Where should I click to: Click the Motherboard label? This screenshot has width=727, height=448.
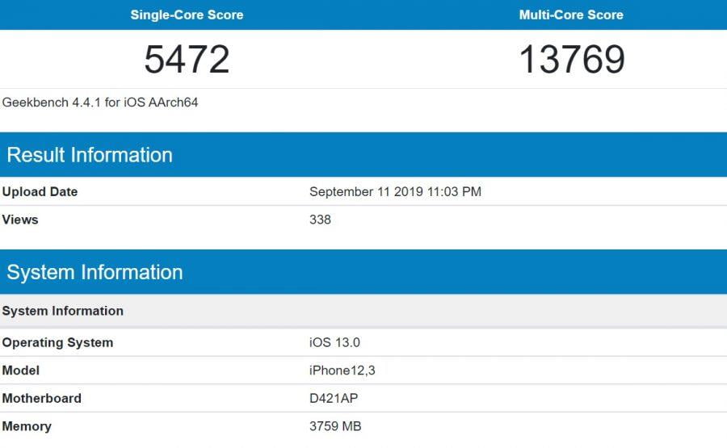point(42,399)
